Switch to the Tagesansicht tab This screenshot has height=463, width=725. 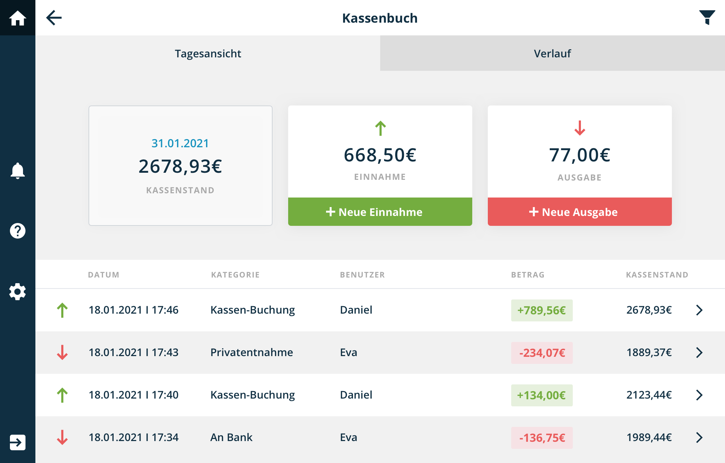[x=207, y=53]
